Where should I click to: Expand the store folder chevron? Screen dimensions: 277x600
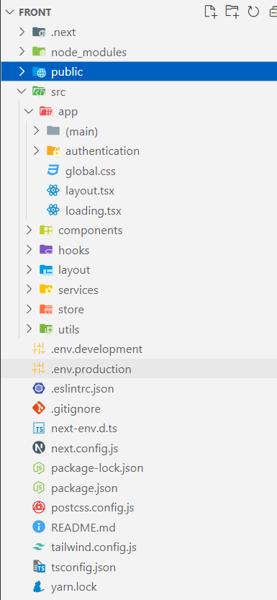click(29, 309)
